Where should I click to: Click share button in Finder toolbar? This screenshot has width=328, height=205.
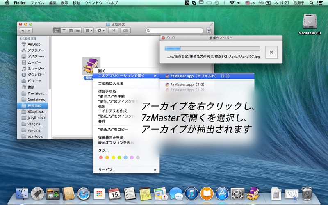(x=113, y=30)
